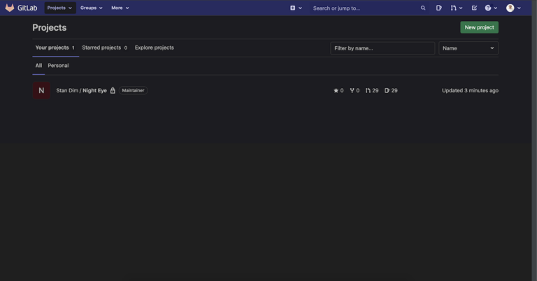The image size is (537, 281).
Task: Switch to Starred projects tab
Action: point(104,48)
